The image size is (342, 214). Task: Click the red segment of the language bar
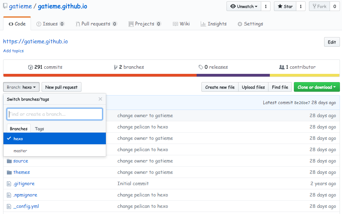(100, 76)
